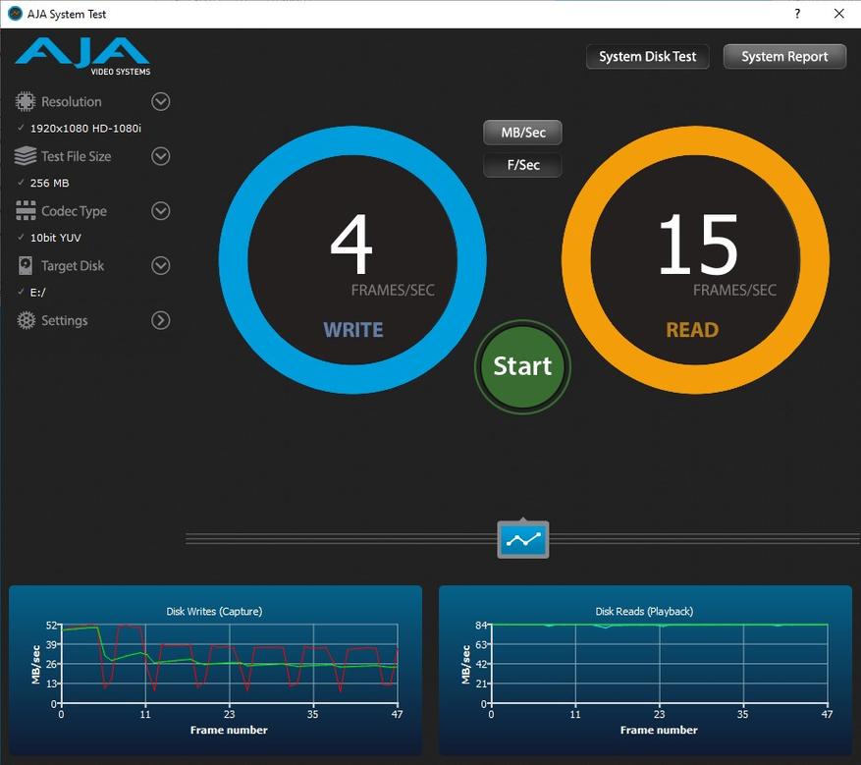Select the System Disk Test tab
The image size is (861, 765).
pyautogui.click(x=647, y=57)
